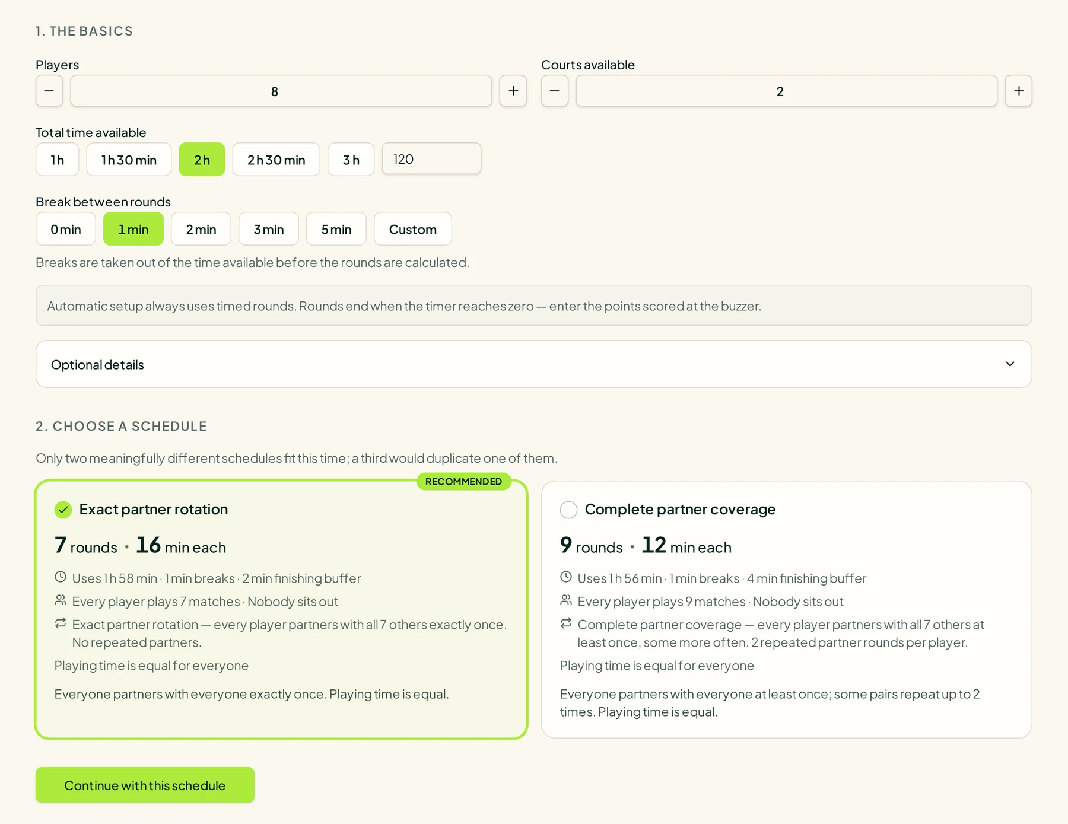Click the clock icon in Complete partner coverage card

point(566,577)
